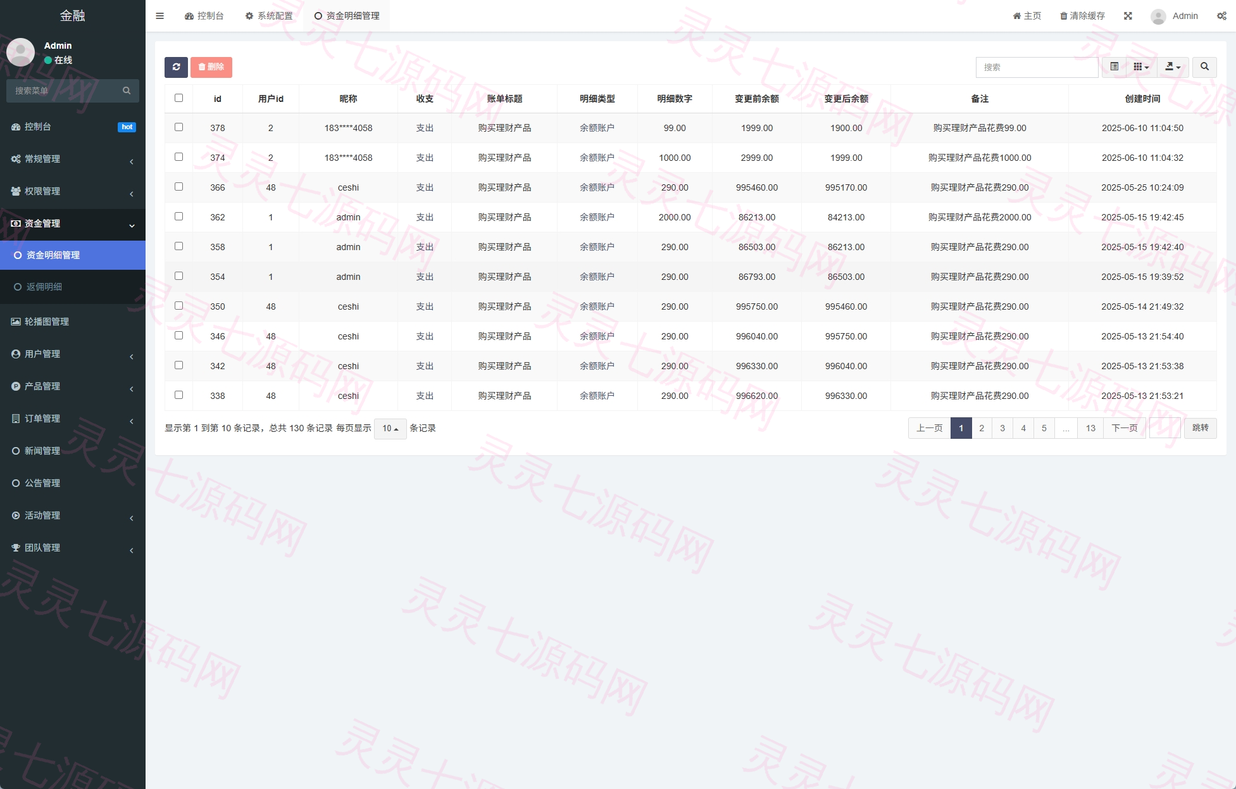Click the fullscreen expand icon

1128,16
